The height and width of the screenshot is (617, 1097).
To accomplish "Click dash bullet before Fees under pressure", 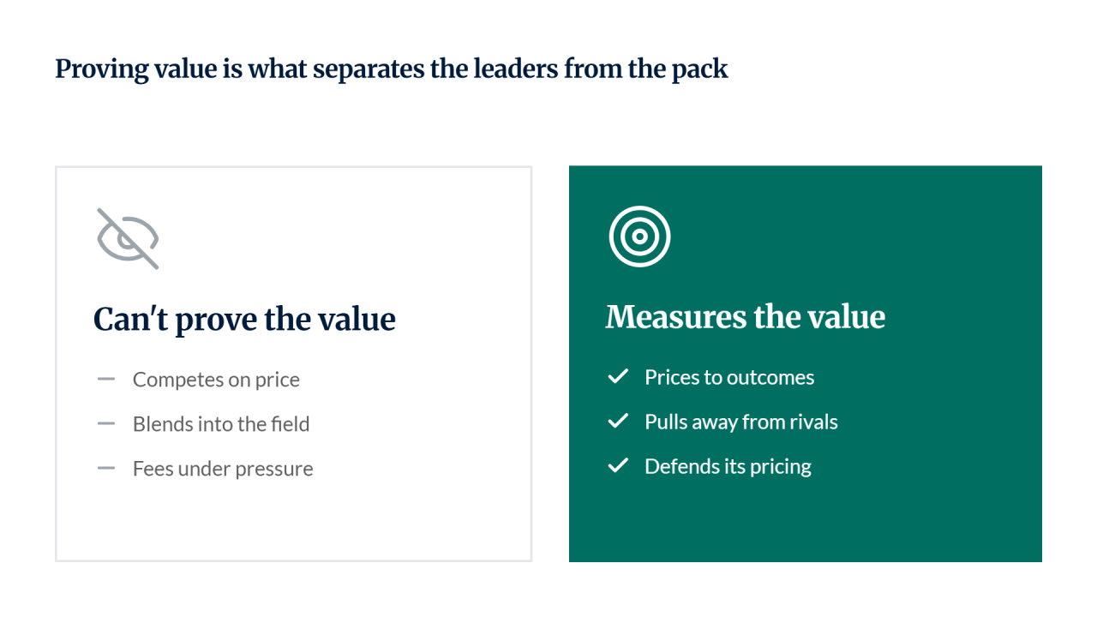I will (x=106, y=468).
